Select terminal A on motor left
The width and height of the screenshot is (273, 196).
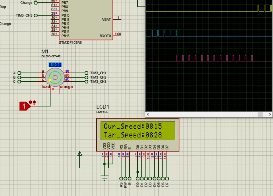point(19,73)
